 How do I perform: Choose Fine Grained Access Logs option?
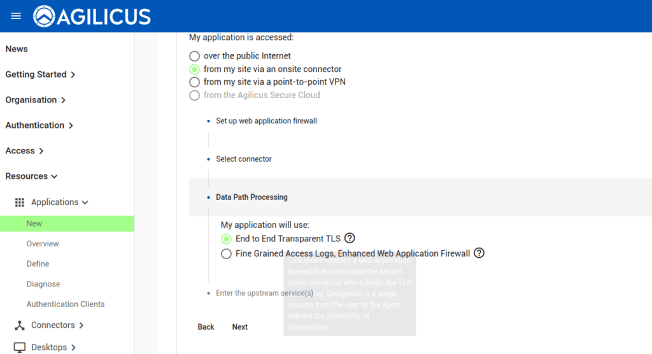[226, 254]
